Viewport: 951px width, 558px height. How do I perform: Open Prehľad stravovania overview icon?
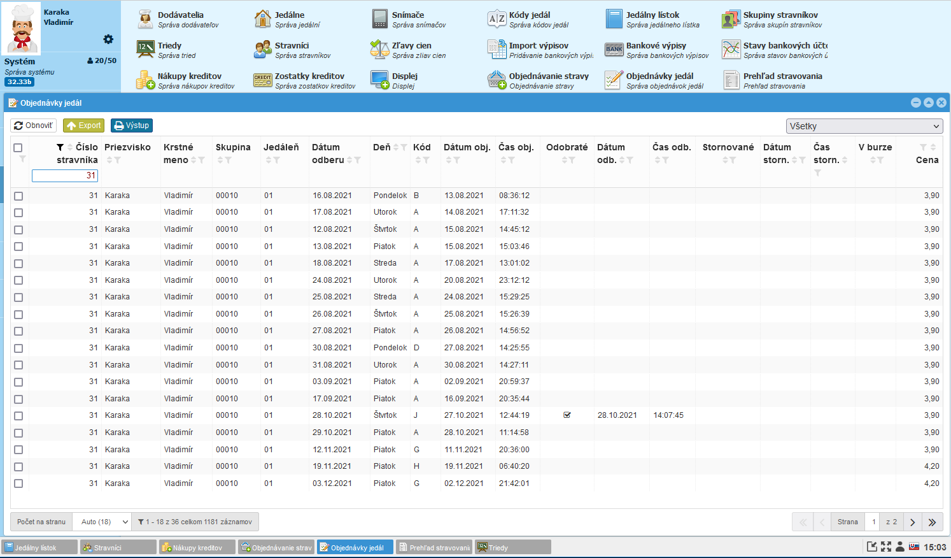pos(731,80)
